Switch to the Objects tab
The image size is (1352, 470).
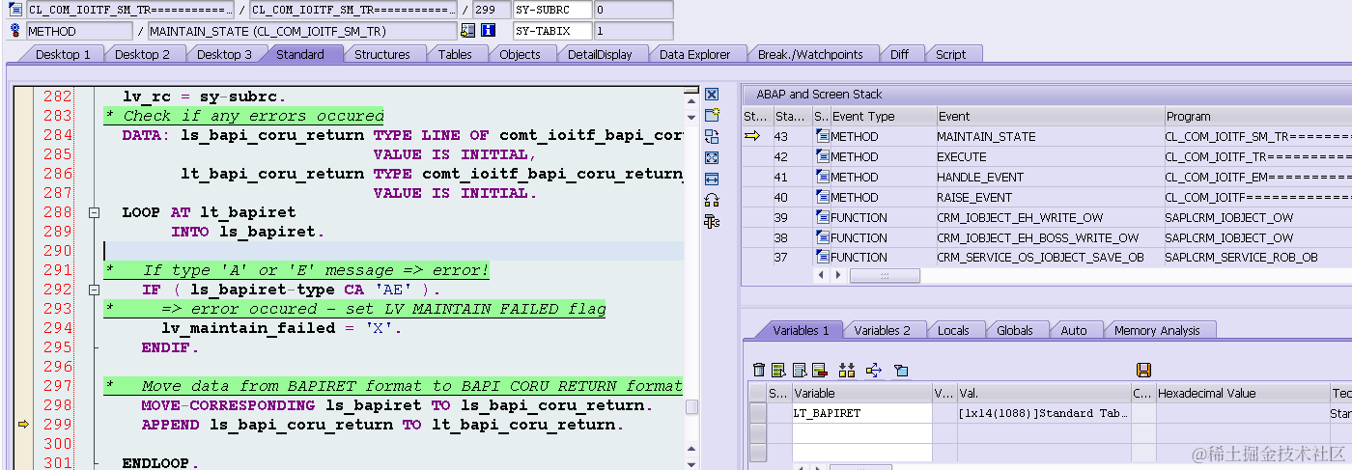(x=520, y=54)
